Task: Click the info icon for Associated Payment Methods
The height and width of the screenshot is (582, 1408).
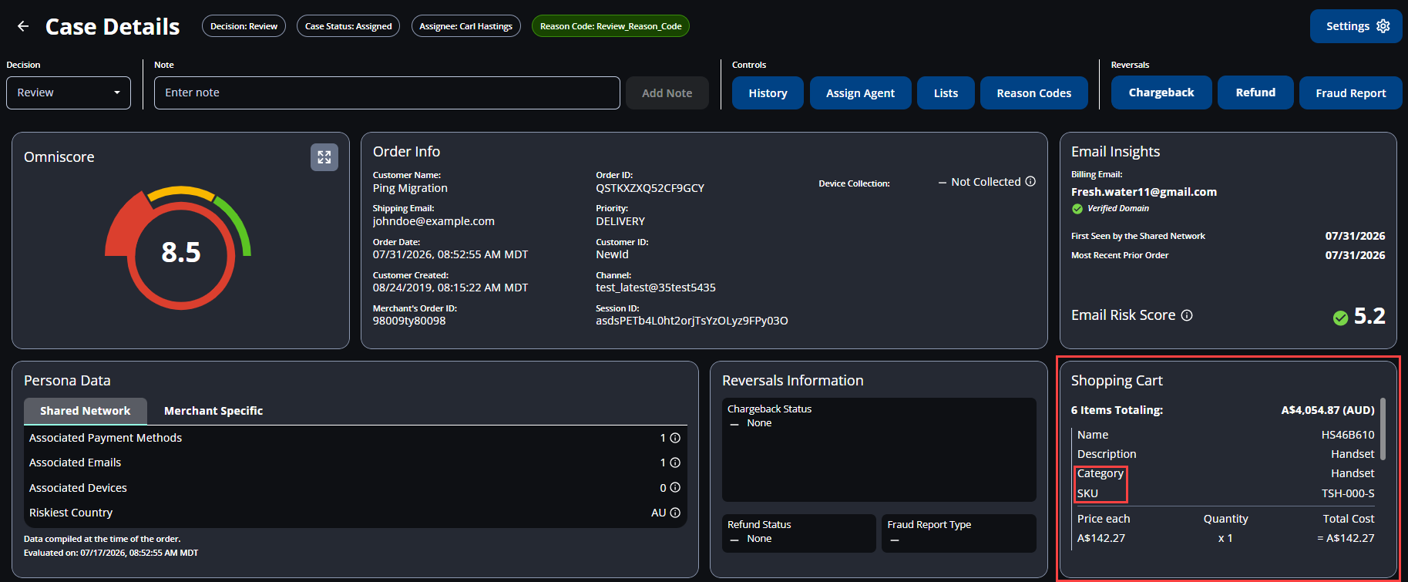Action: (x=675, y=438)
